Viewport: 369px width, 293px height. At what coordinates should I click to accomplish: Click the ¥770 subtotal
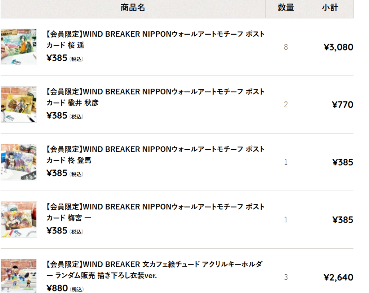(343, 105)
